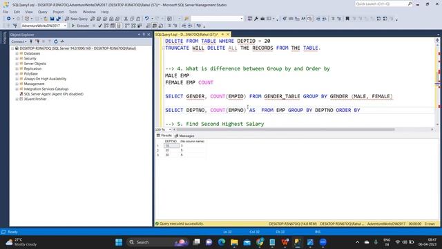
Task: Open the Toolbox side tab
Action: coord(4,37)
